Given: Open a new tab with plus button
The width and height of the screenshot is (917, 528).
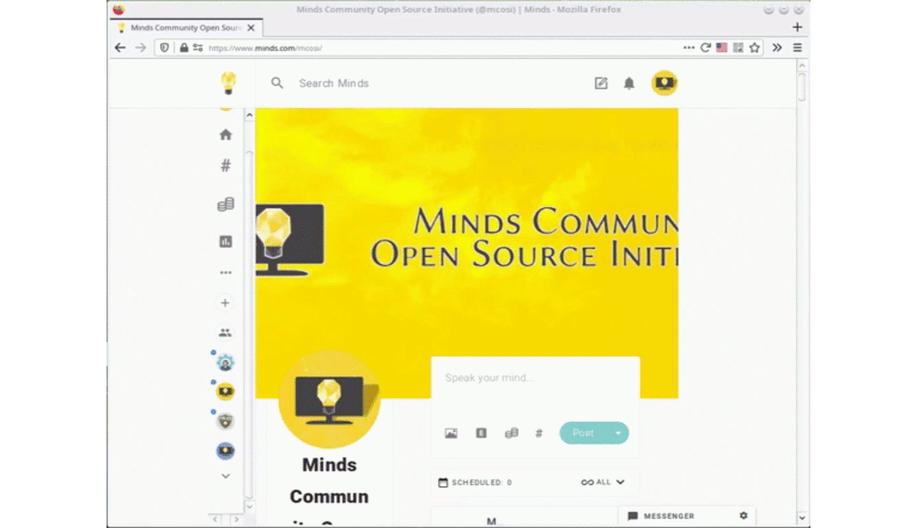Looking at the screenshot, I should (x=797, y=27).
